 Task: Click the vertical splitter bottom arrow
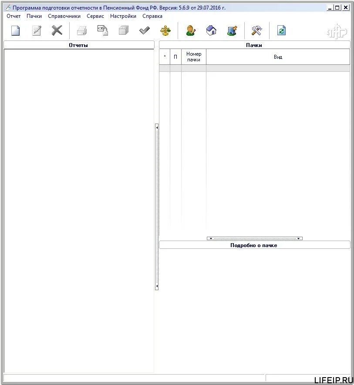pos(157,286)
